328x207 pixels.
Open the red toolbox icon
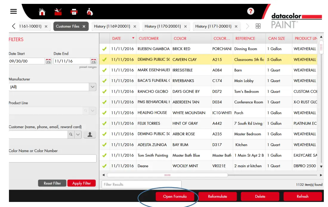click(58, 12)
